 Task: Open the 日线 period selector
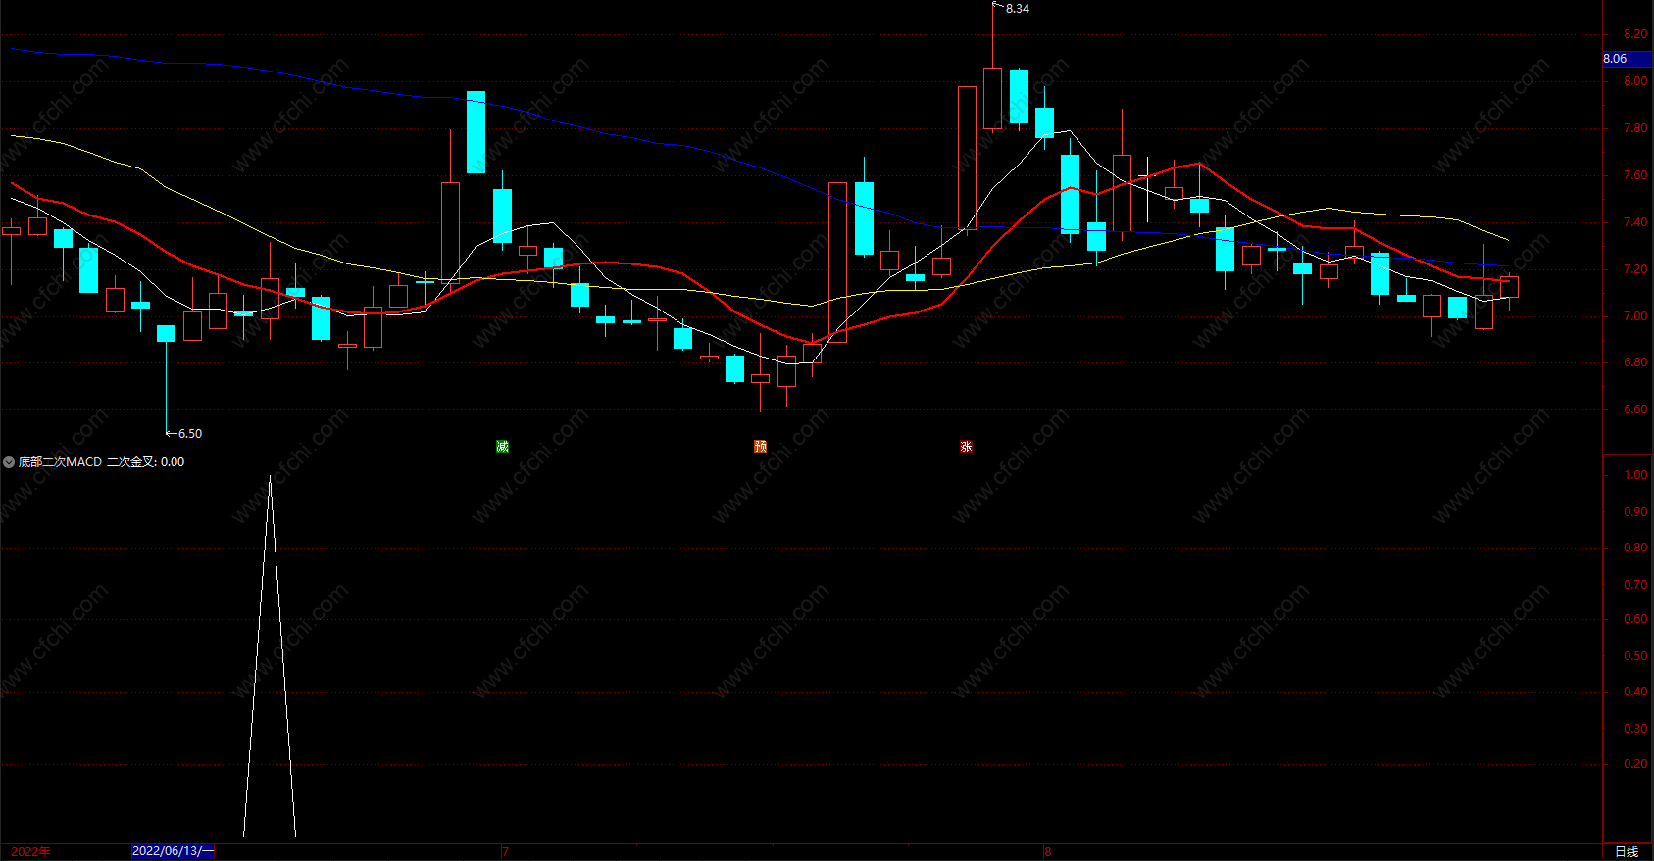pyautogui.click(x=1627, y=852)
